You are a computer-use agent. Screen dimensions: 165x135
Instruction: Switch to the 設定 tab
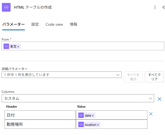pyautogui.click(x=35, y=24)
